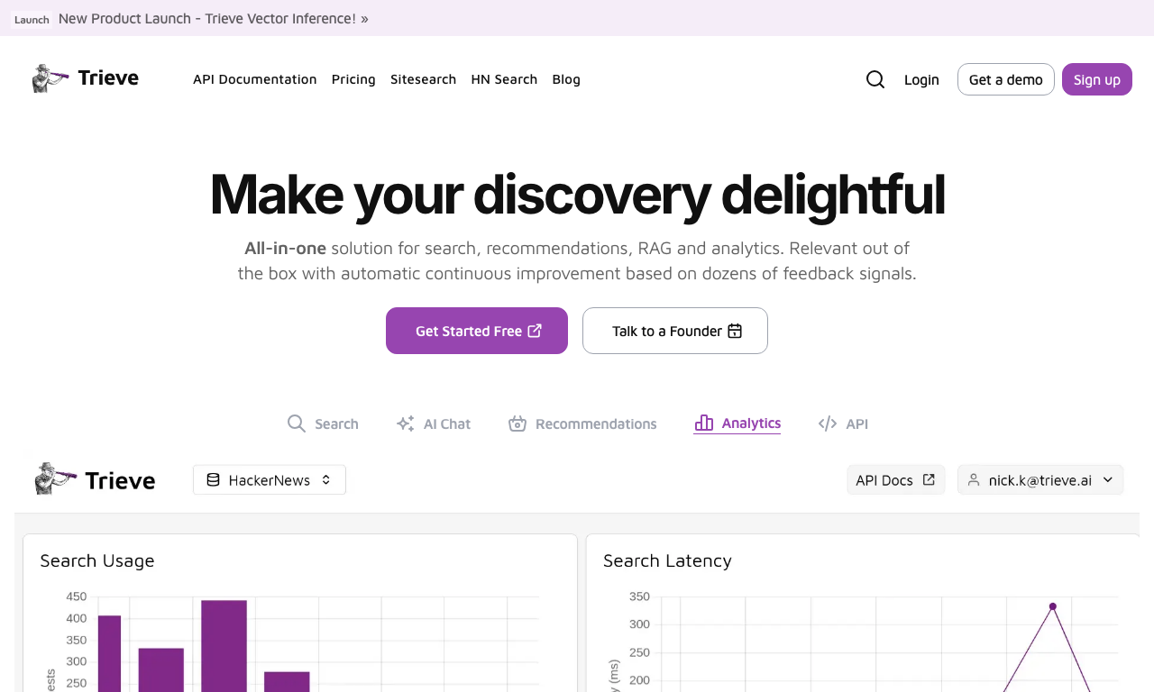The width and height of the screenshot is (1154, 692).
Task: Switch to the API feature tab
Action: point(843,423)
